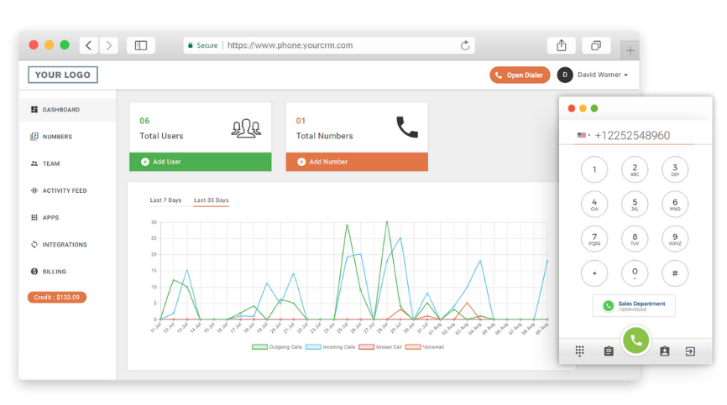Image resolution: width=727 pixels, height=405 pixels.
Task: Tap dialer key 5 JKL
Action: tap(635, 204)
